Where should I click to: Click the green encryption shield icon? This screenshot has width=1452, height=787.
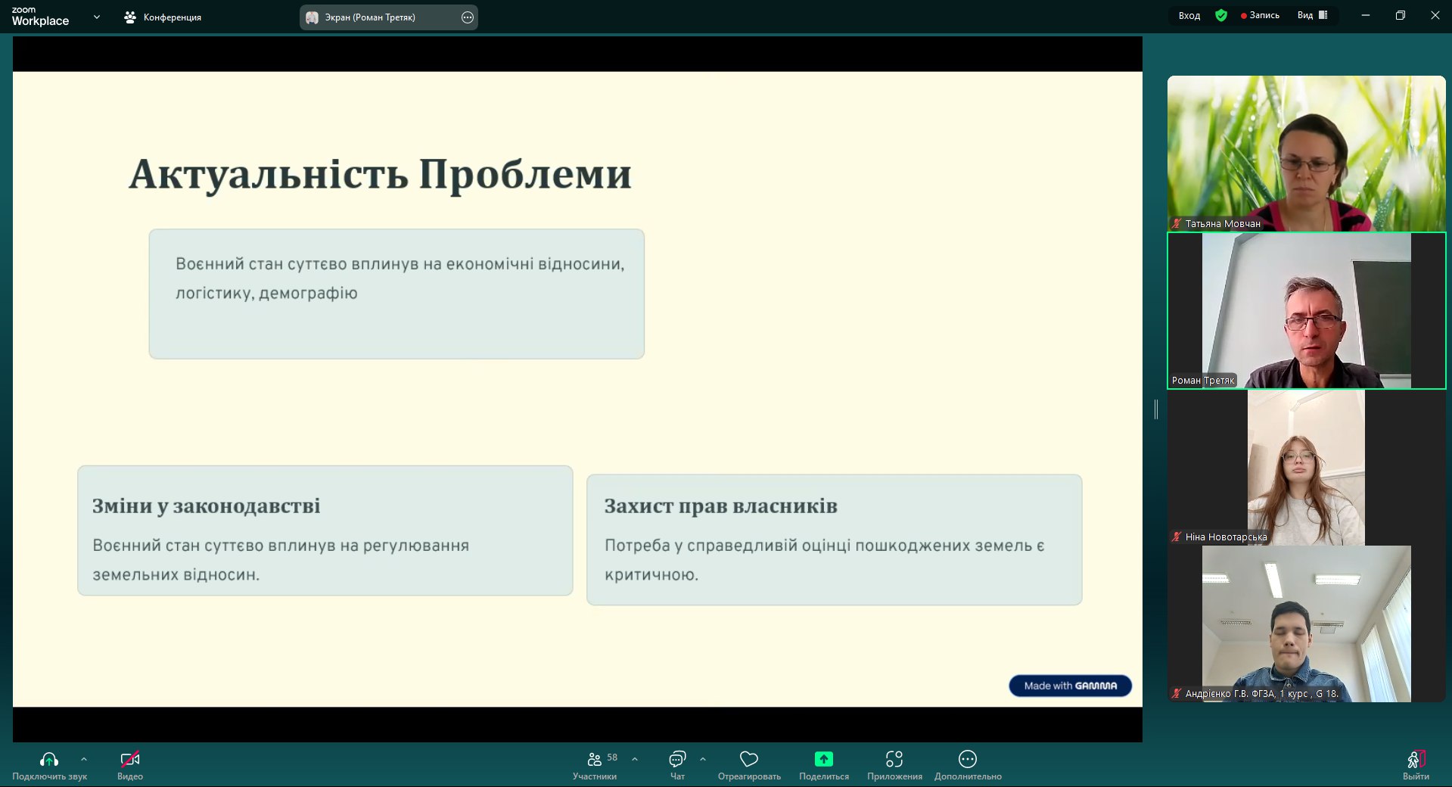[1221, 15]
